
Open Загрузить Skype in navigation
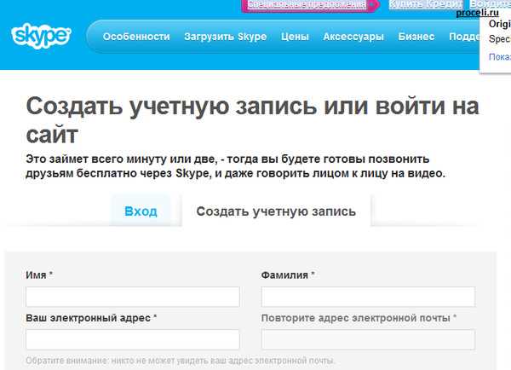tap(225, 37)
